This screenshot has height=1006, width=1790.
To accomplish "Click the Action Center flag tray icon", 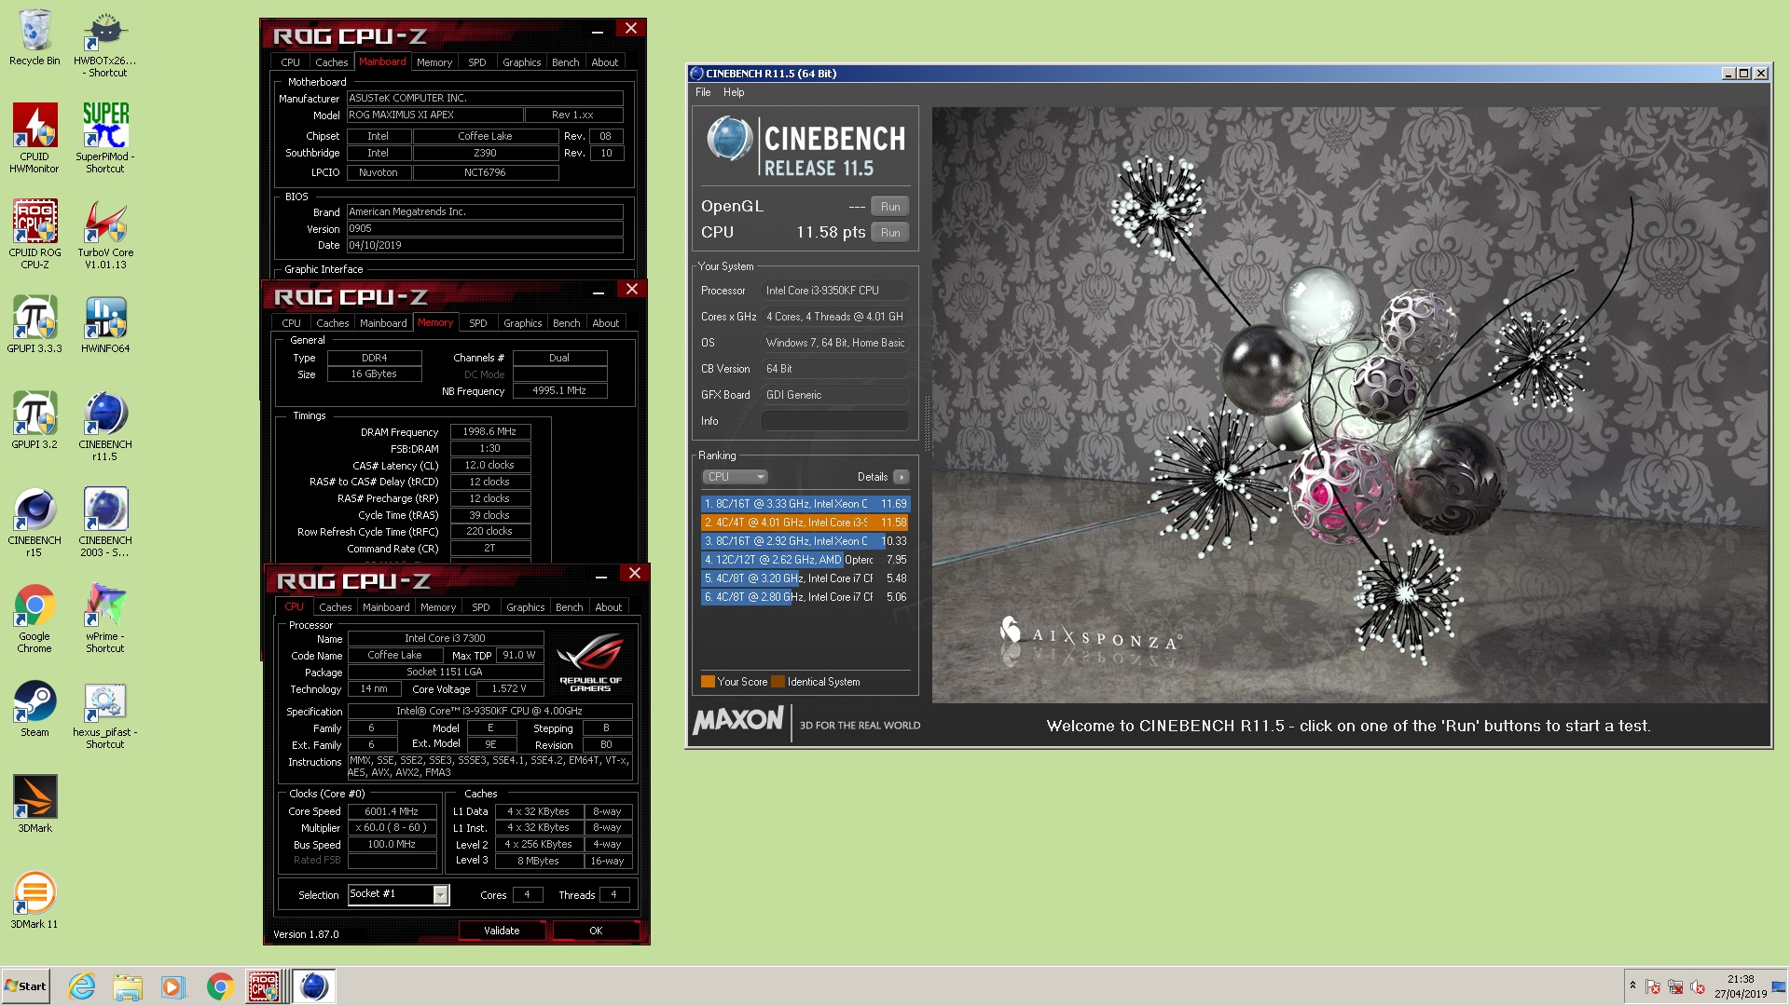I will [1653, 986].
